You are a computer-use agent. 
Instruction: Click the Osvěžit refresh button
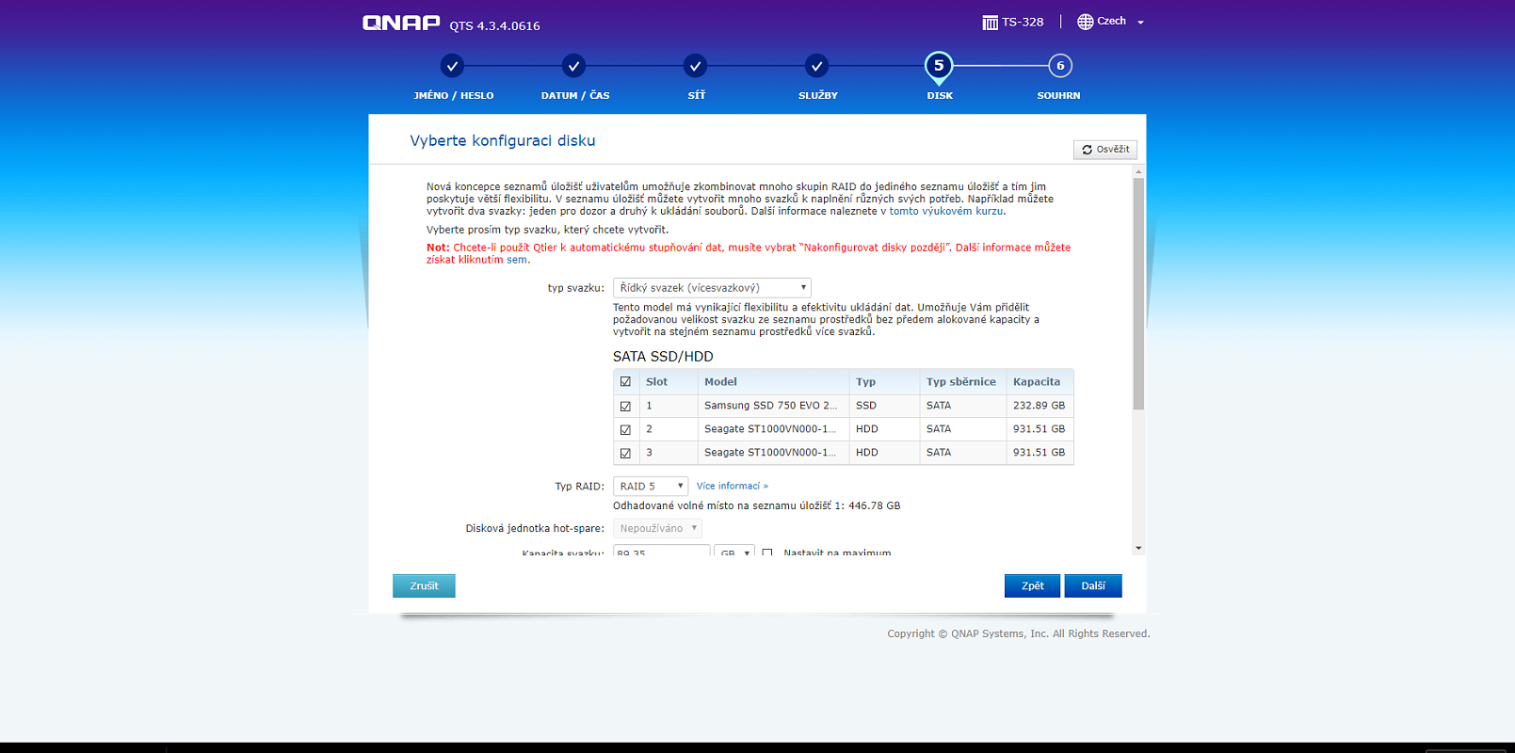pyautogui.click(x=1105, y=150)
